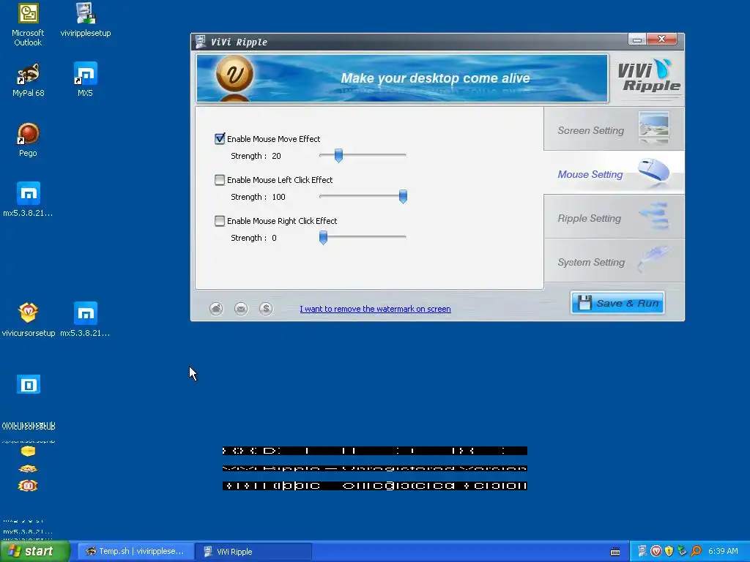
Task: Switch to the Temp.sh taskbar window
Action: coord(135,552)
